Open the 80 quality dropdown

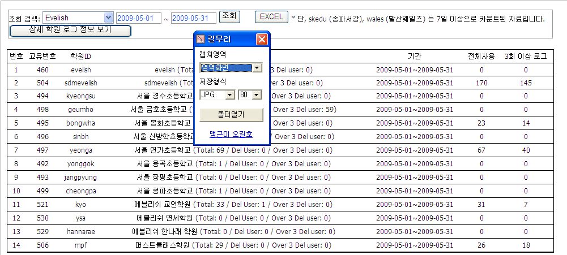coord(257,95)
